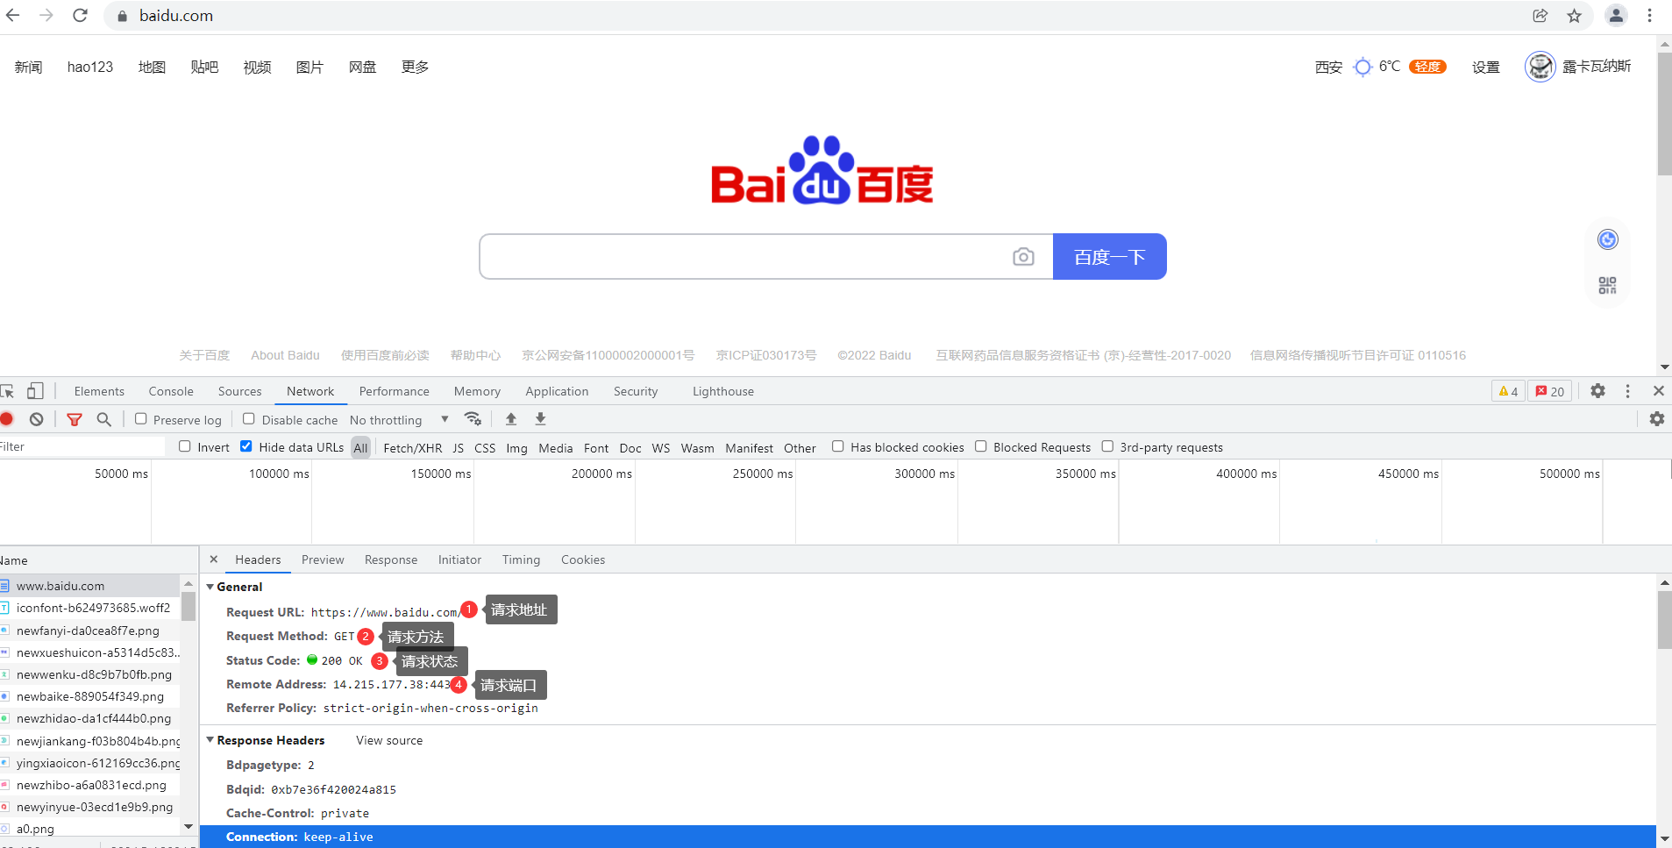Open the Cookies tab of request
Screen dimensions: 1672x848
(583, 559)
